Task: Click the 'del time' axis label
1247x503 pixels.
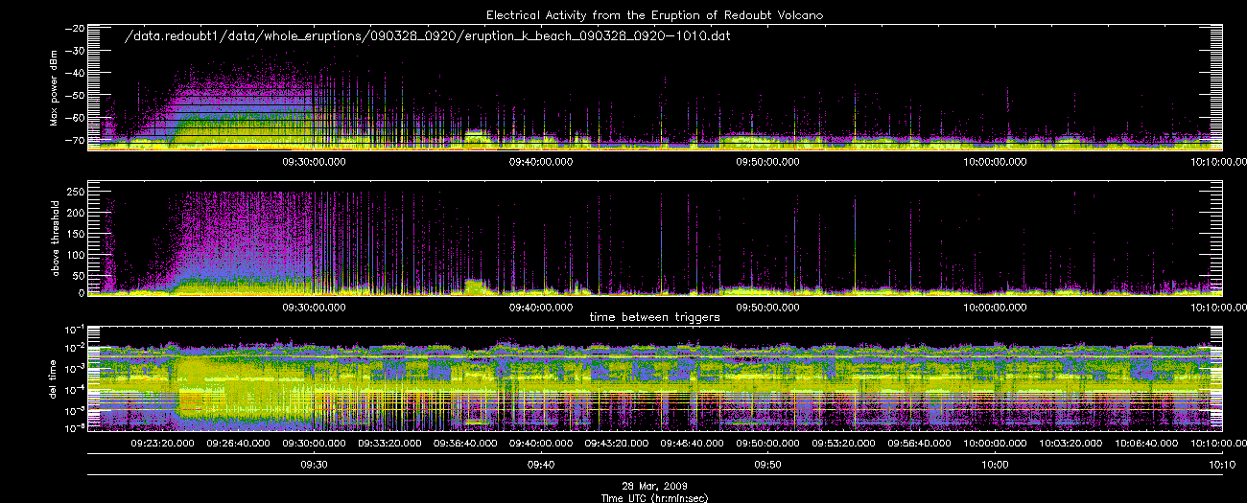Action: [x=54, y=381]
